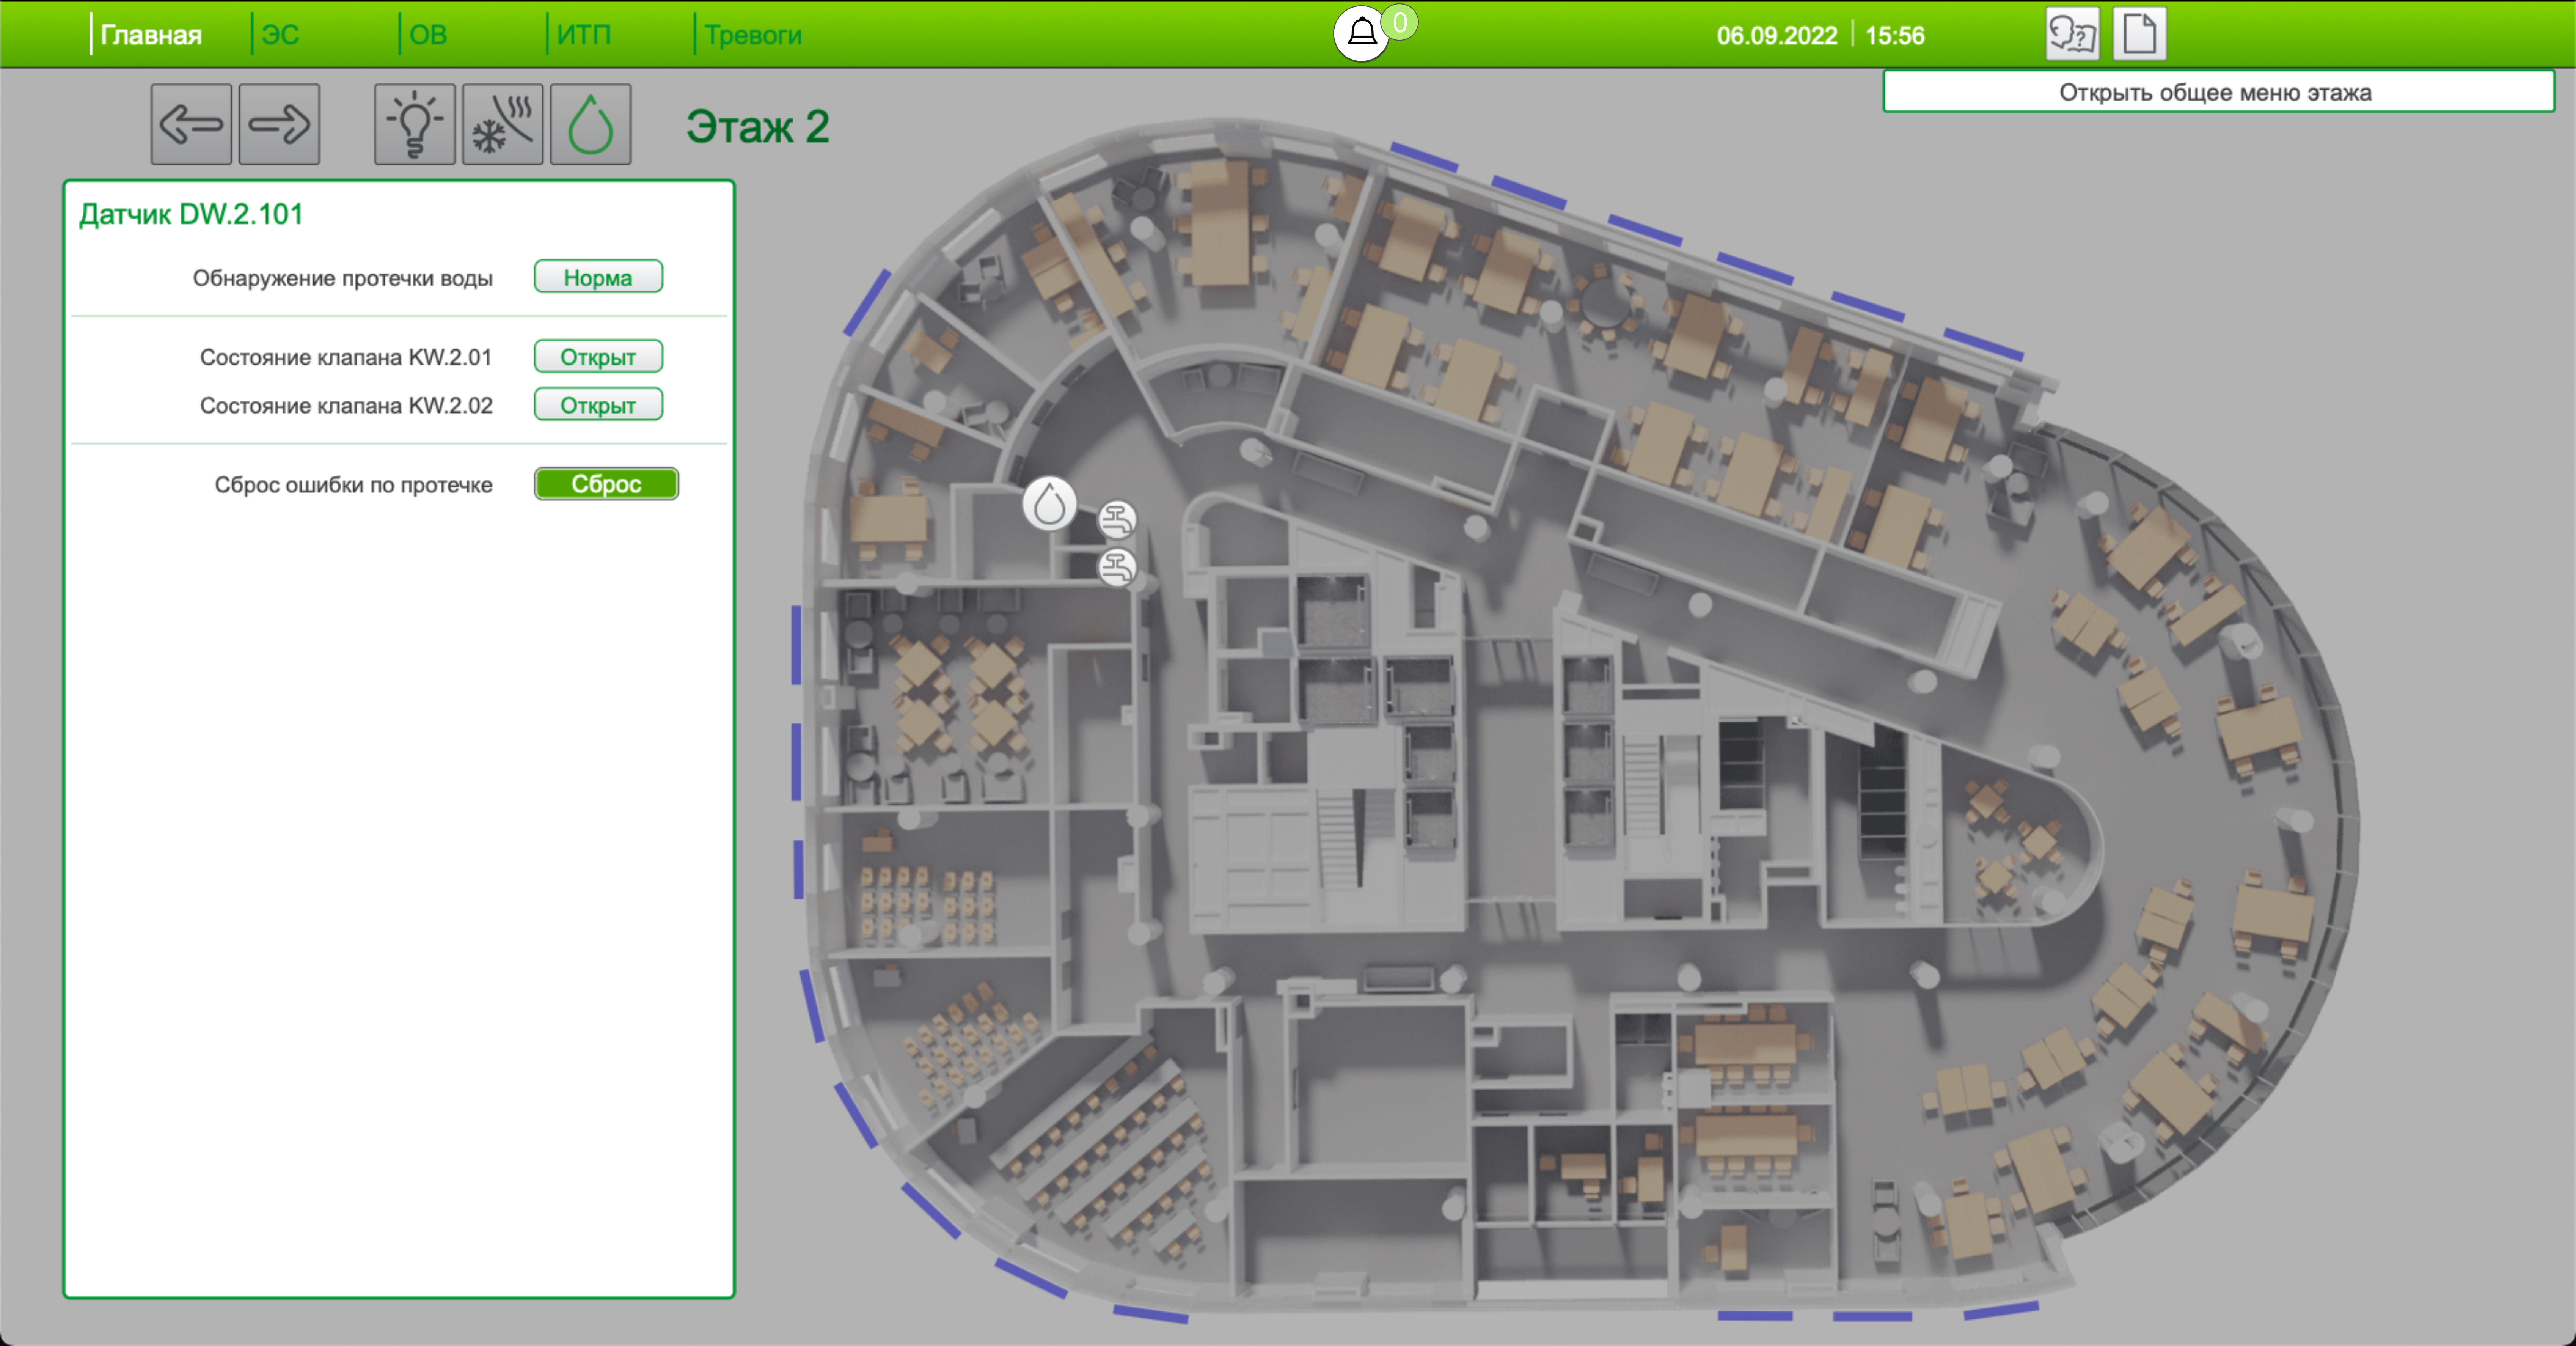
Task: Select the heating and cooling icon
Action: (502, 125)
